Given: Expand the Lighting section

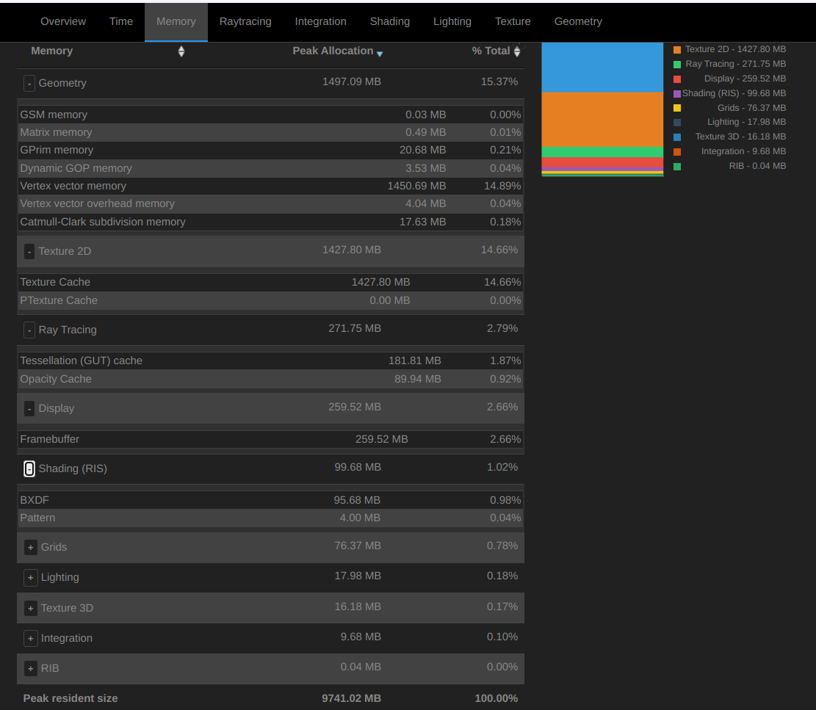Looking at the screenshot, I should [31, 577].
